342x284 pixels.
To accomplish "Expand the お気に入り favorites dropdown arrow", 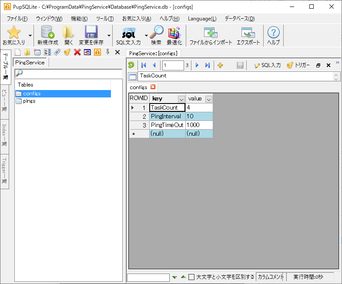I will 30,36.
